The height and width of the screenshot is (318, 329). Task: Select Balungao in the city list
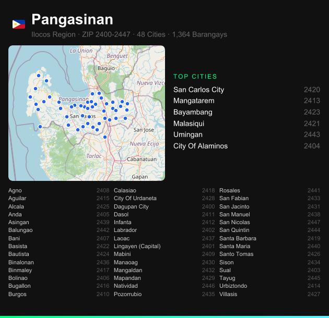coord(58,230)
